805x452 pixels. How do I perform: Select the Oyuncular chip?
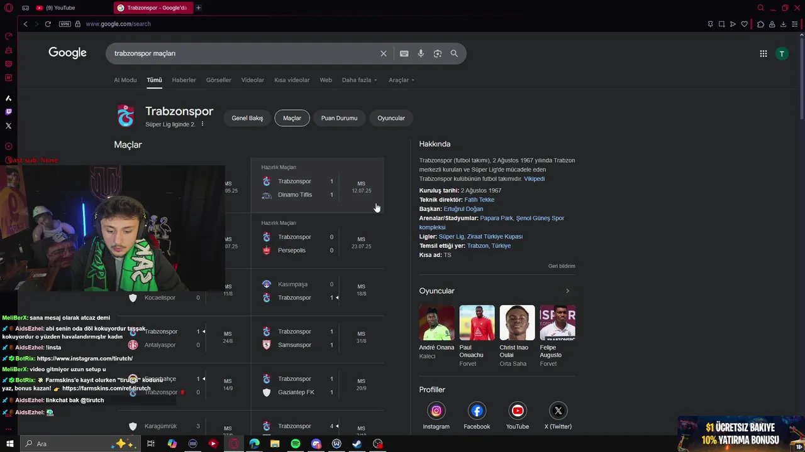pos(391,118)
